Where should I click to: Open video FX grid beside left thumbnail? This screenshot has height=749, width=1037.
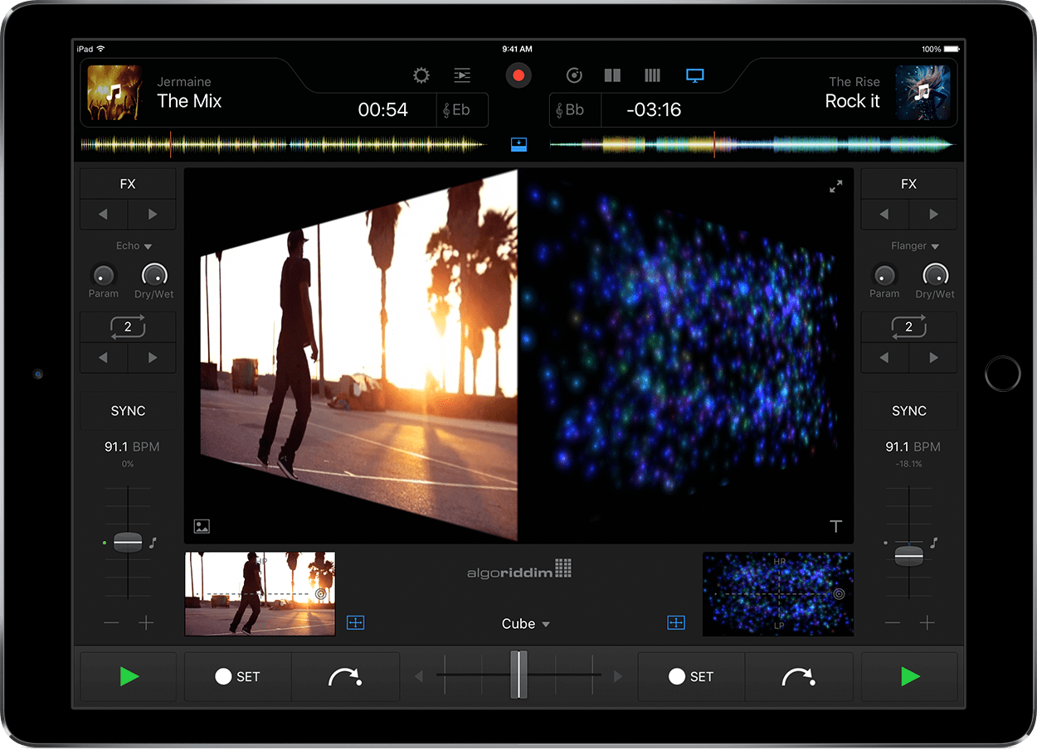pyautogui.click(x=355, y=622)
